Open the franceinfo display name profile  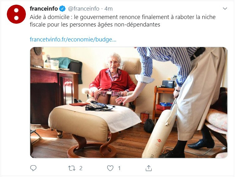(44, 9)
